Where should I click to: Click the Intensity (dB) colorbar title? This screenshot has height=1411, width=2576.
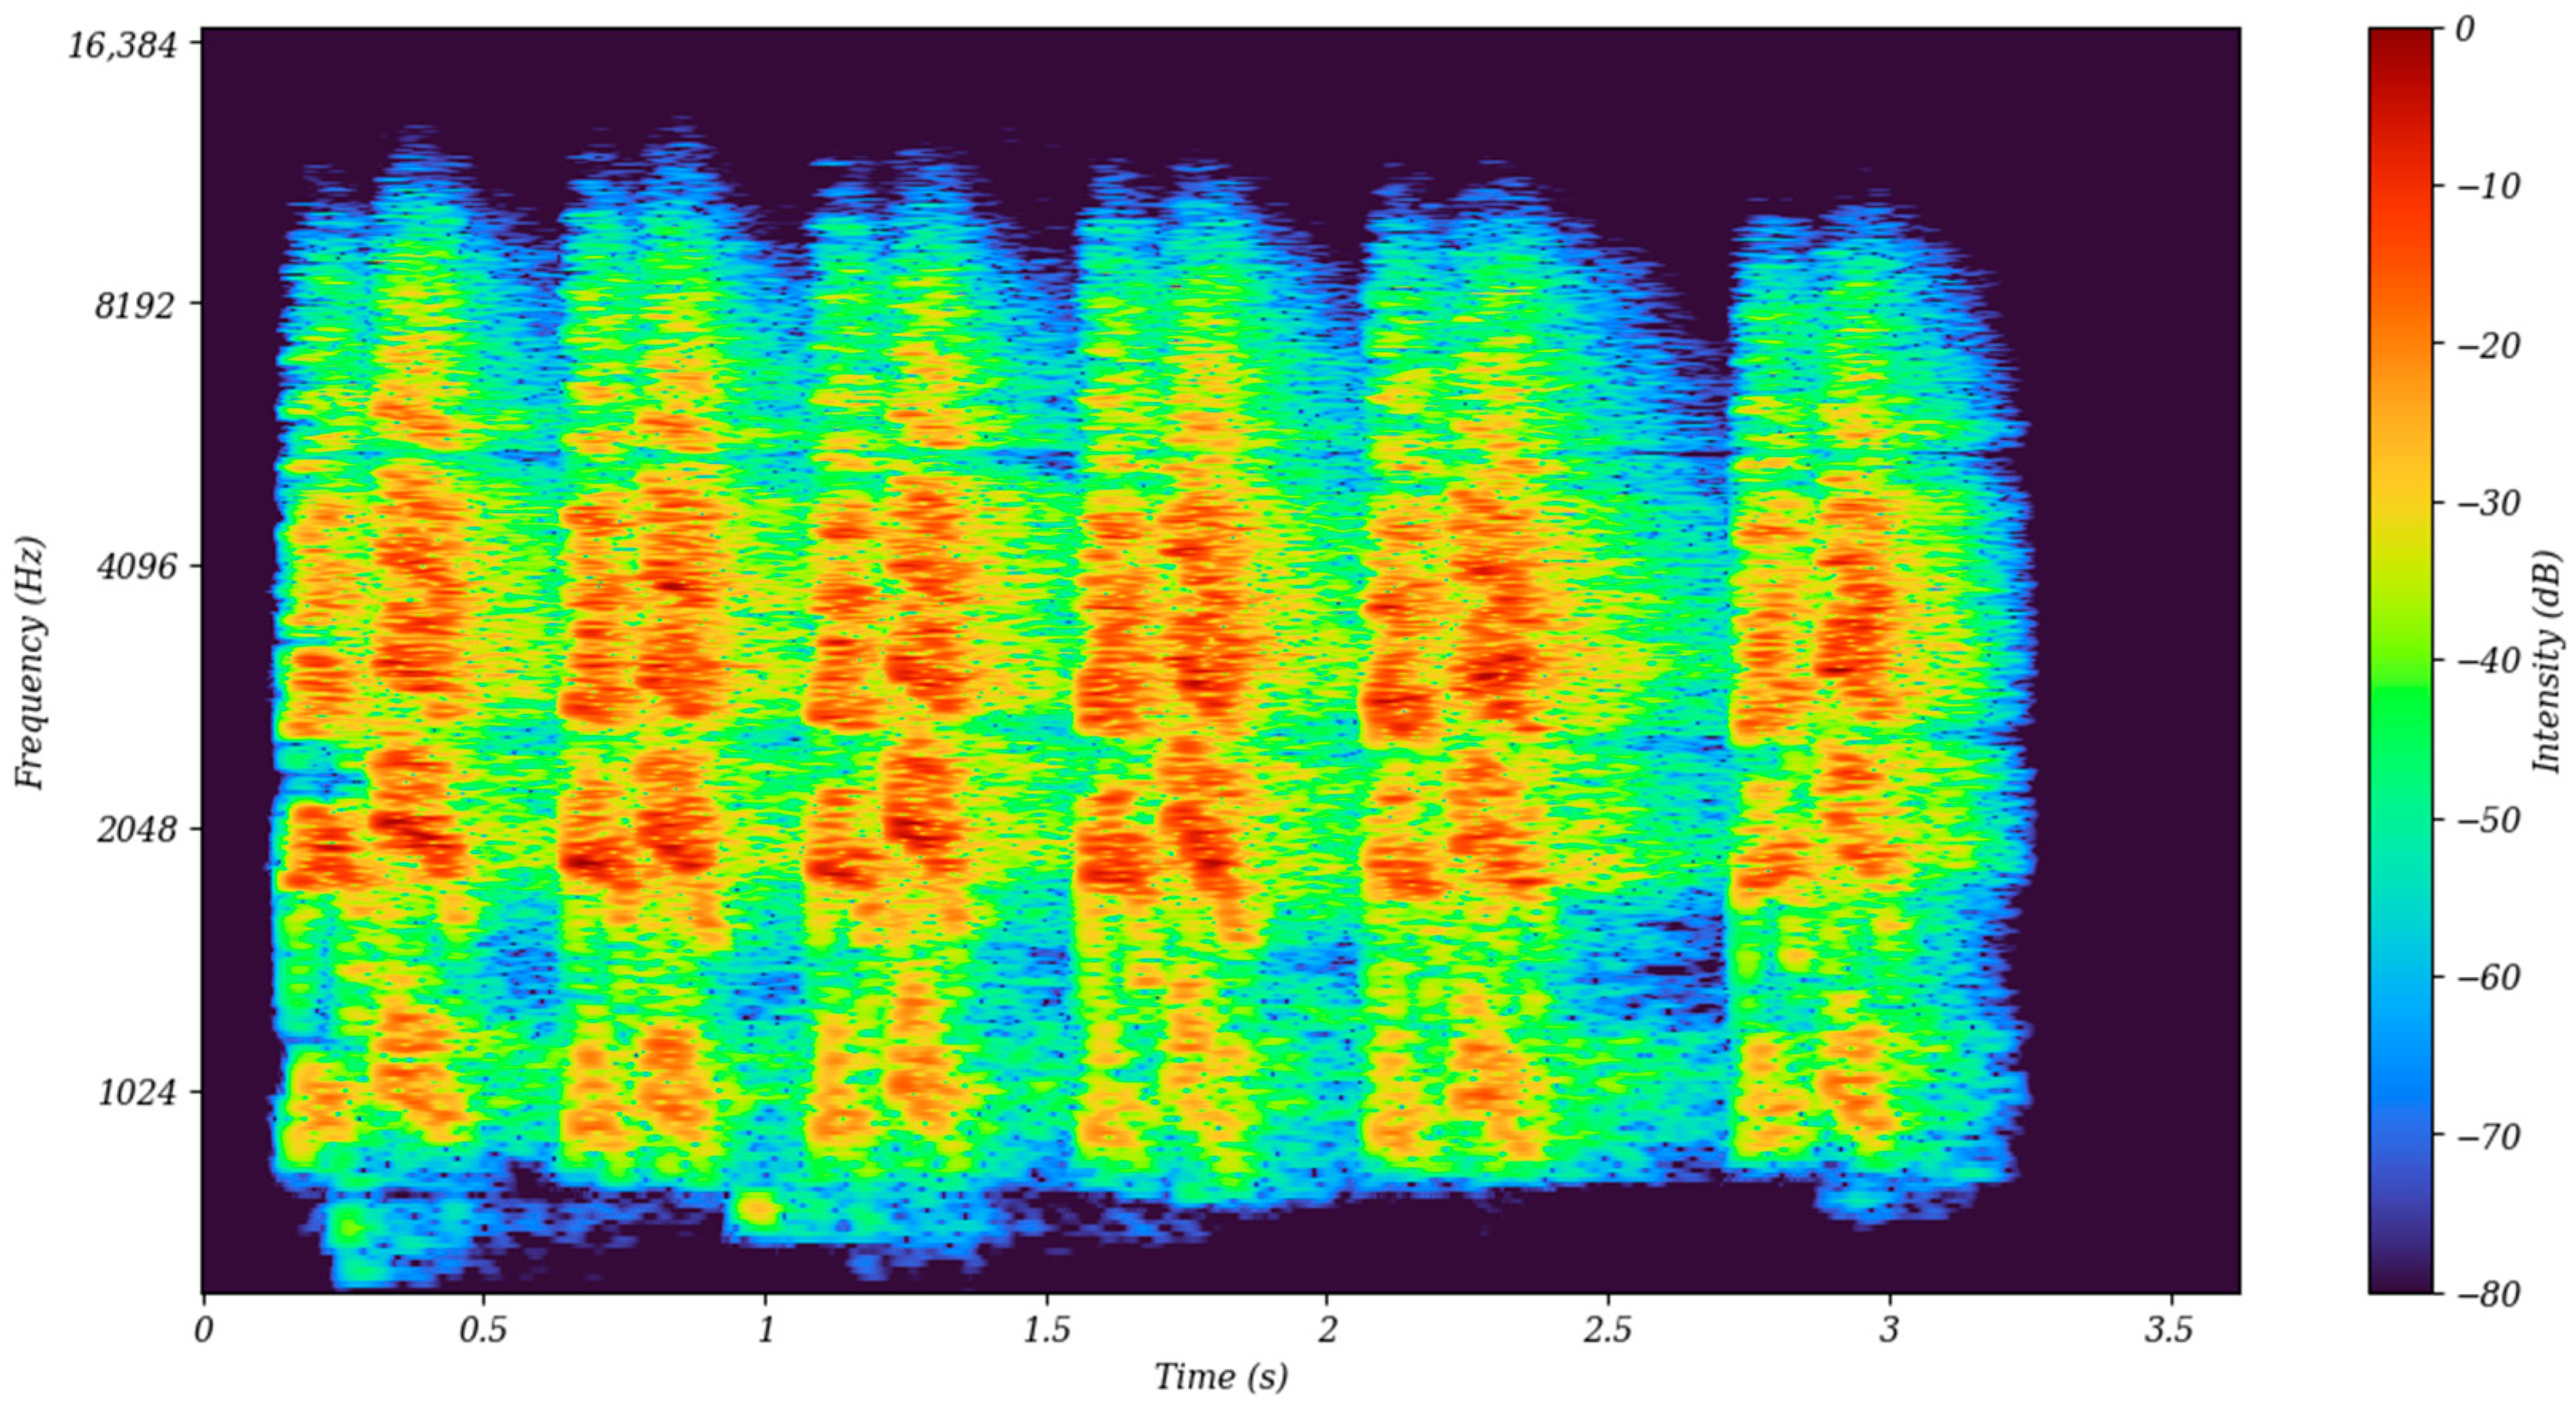point(2549,662)
